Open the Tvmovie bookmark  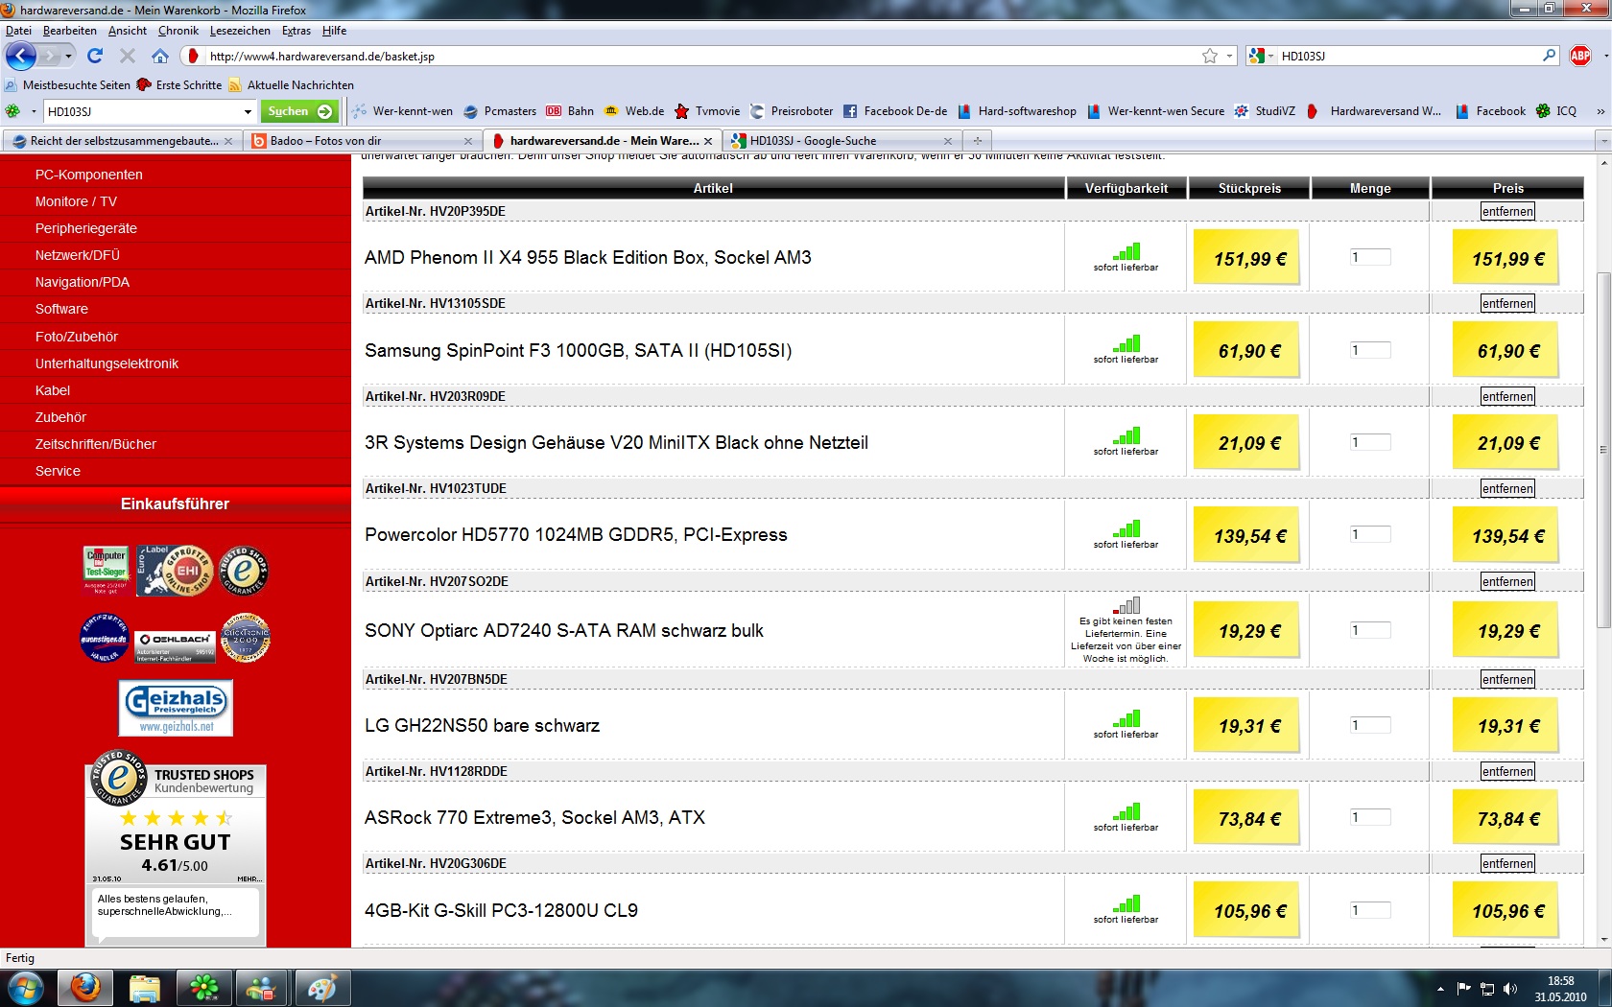707,111
